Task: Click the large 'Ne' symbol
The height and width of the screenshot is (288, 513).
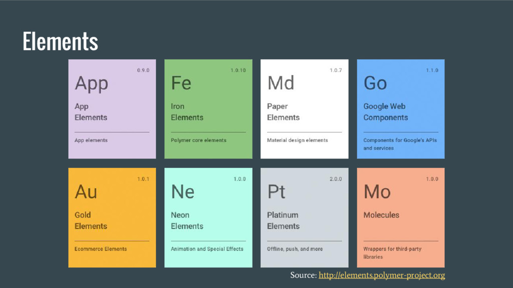Action: coord(182,191)
